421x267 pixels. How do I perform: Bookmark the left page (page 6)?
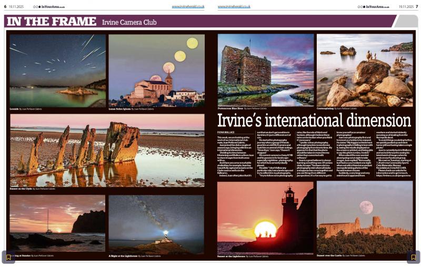8,257
